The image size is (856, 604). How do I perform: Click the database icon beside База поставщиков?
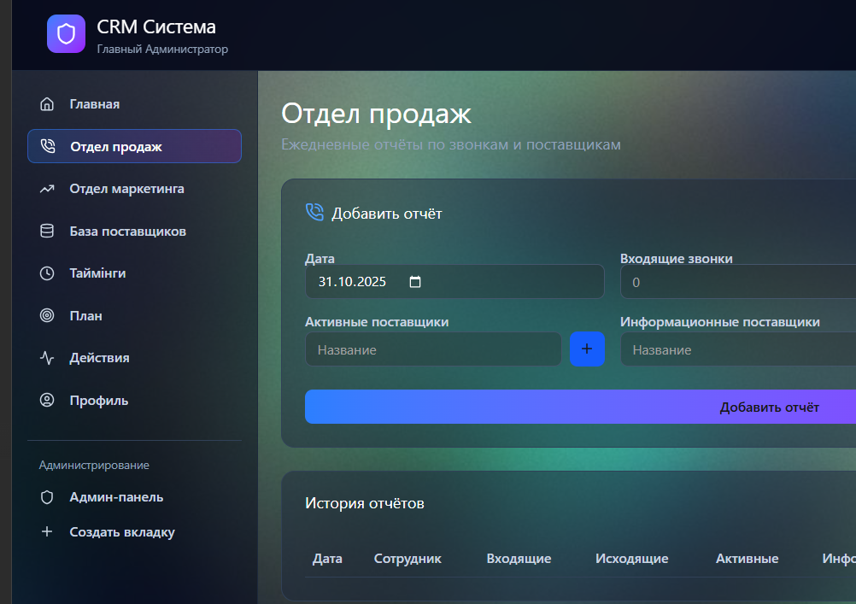coord(47,231)
